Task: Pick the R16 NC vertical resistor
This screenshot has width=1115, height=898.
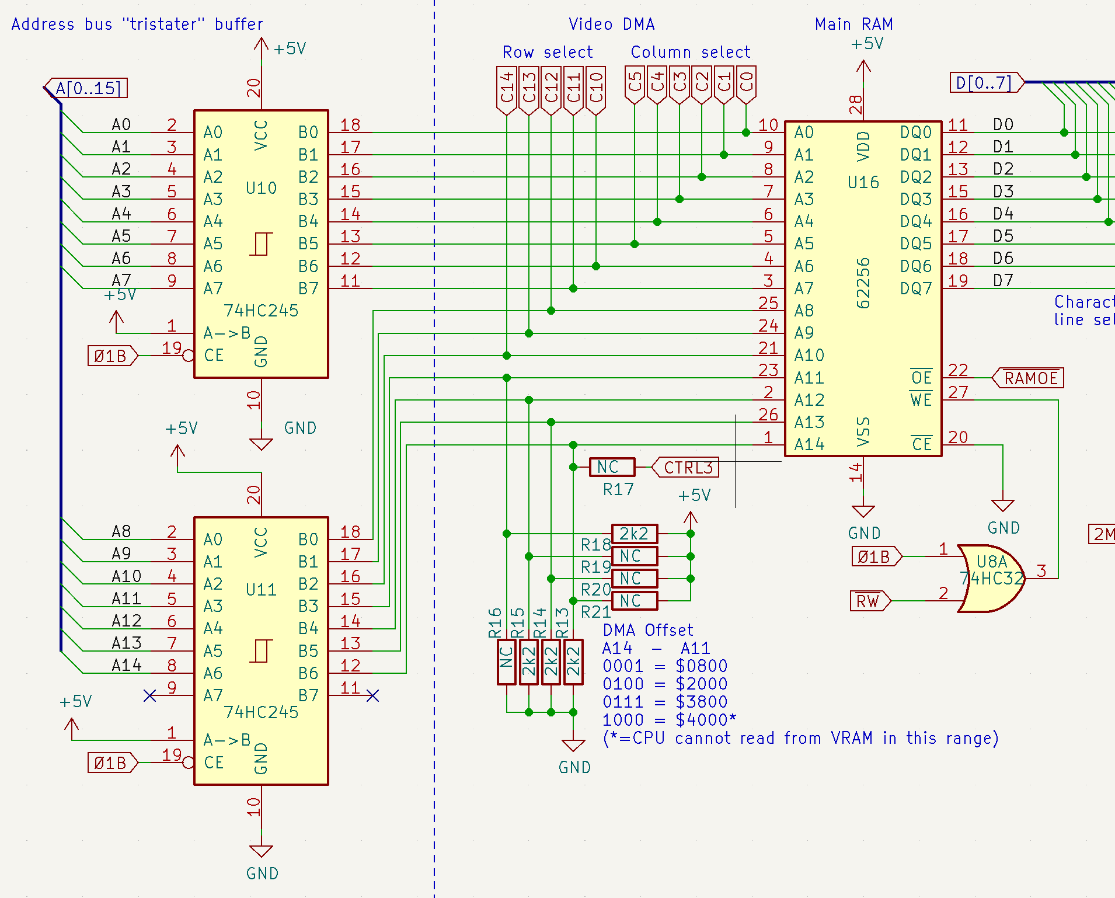Action: [x=506, y=662]
